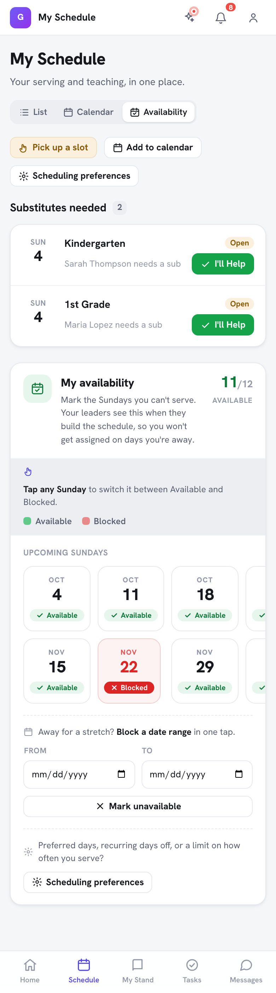Open the user profile icon
This screenshot has height=993, width=276.
click(253, 17)
